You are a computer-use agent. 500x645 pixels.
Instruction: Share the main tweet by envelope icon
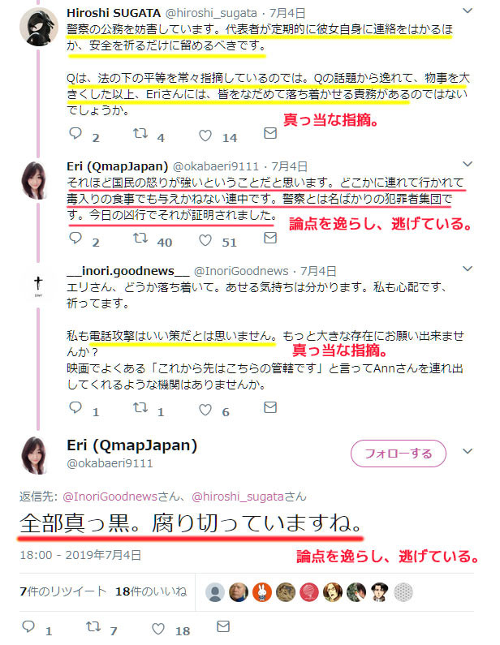point(223,626)
